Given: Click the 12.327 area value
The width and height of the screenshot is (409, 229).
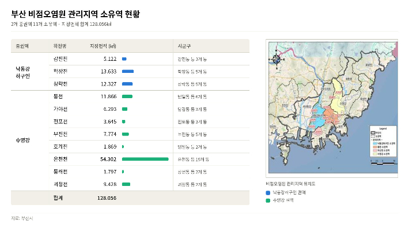Looking at the screenshot, I should tap(108, 84).
